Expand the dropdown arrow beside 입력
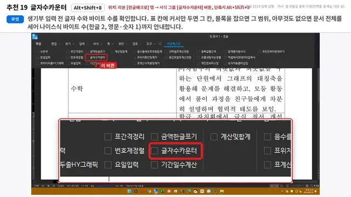 (87, 44)
